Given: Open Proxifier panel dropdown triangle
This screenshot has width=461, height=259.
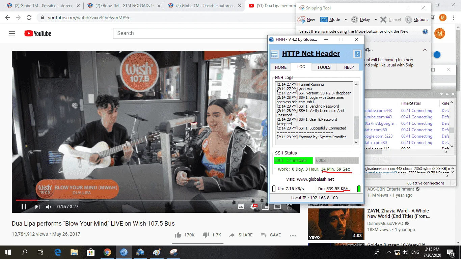Looking at the screenshot, I should click(x=442, y=94).
